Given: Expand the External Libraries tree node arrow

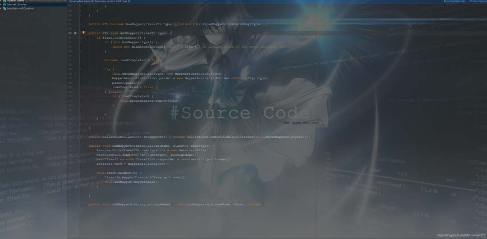Looking at the screenshot, I should tap(1, 5).
